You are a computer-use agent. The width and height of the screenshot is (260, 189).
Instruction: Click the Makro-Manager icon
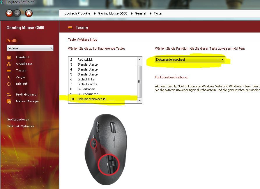coord(9,101)
